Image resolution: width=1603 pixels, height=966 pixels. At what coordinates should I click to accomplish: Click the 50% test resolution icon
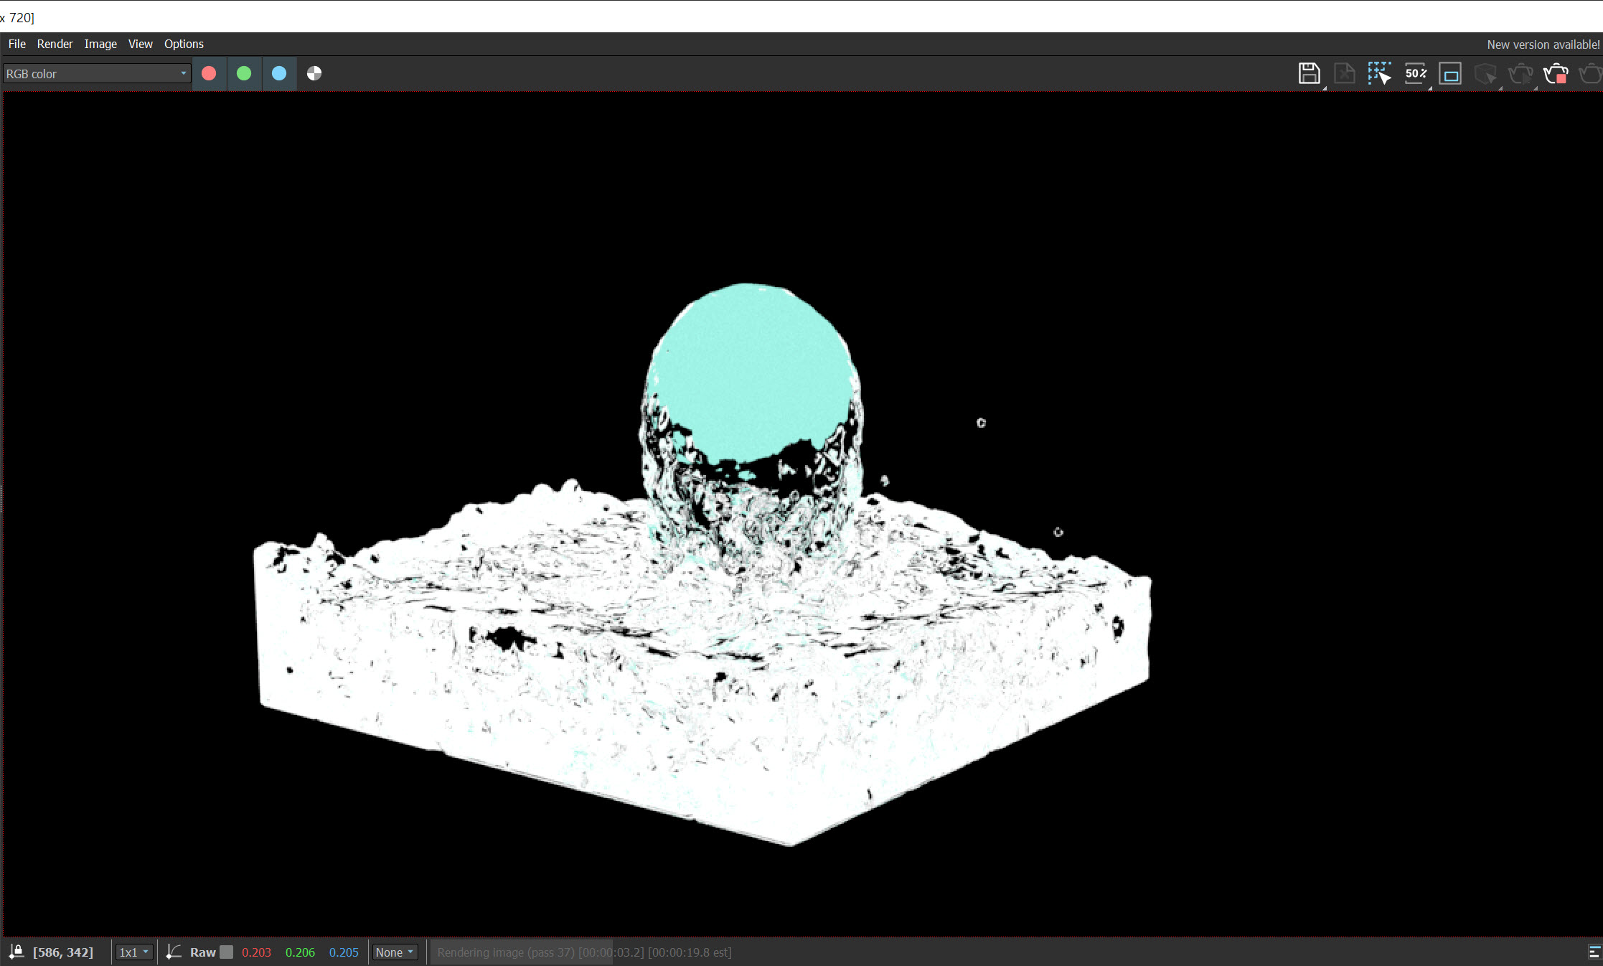[1415, 73]
